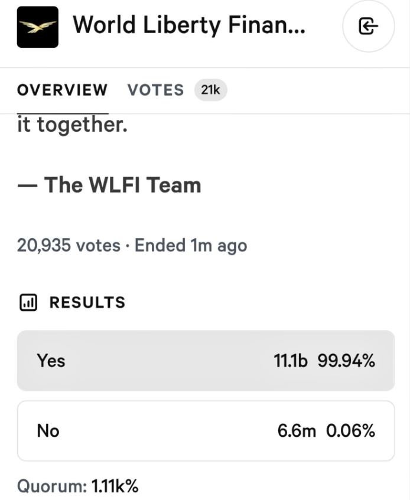Click the 'Ended 1m ago' status text

pyautogui.click(x=191, y=245)
